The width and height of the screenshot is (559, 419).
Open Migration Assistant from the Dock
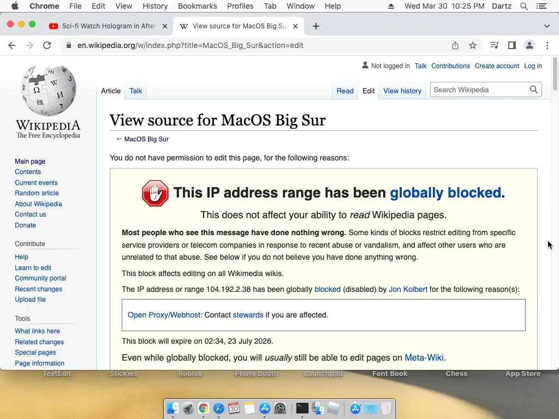coord(317,408)
